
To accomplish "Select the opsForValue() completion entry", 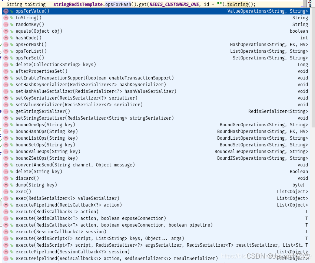I will click(x=156, y=11).
